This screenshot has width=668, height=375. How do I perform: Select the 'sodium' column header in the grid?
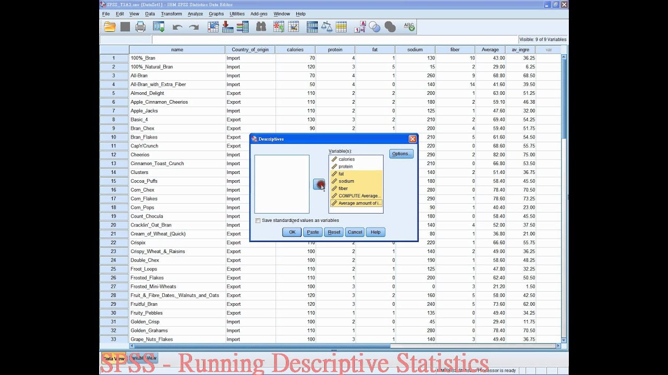click(x=415, y=49)
